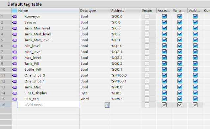210x129 pixels.
Task: Select row number 1 header
Action: click(6, 16)
